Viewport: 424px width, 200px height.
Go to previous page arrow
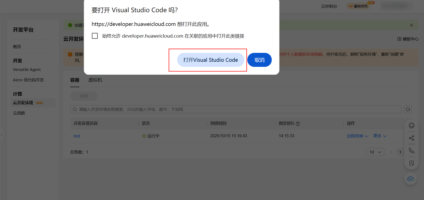pos(391,152)
